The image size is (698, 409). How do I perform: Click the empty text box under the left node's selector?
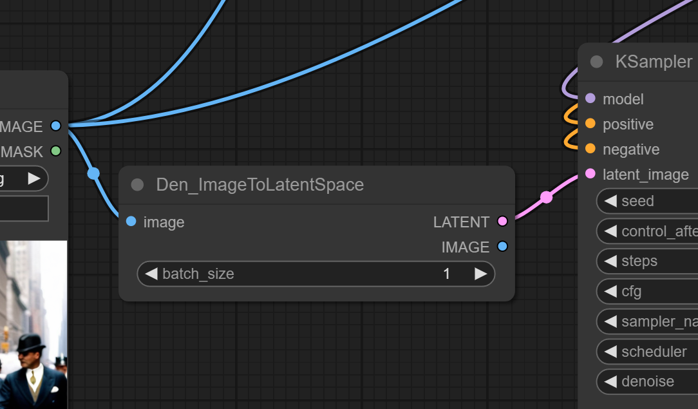click(24, 208)
